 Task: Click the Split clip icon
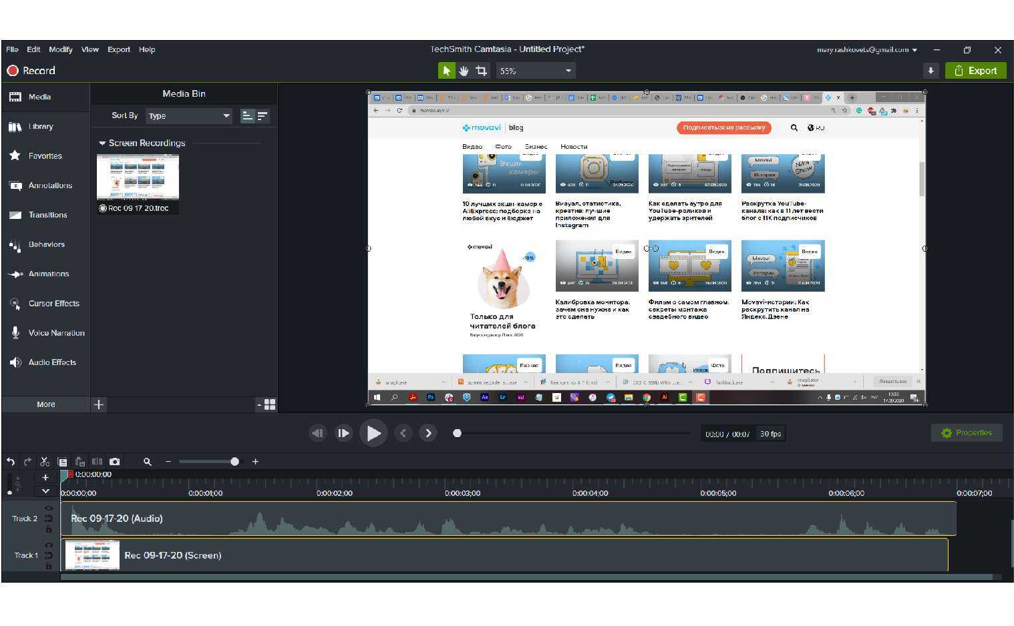coord(98,461)
